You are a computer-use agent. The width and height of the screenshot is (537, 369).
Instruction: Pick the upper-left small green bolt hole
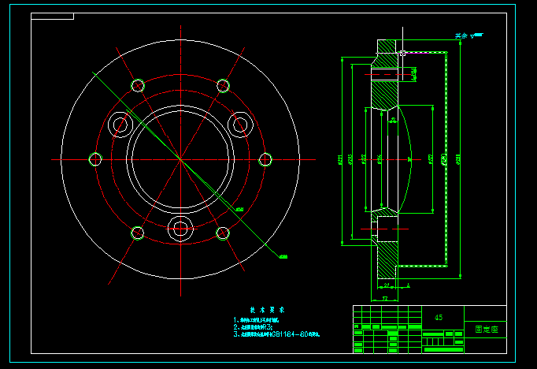click(x=138, y=85)
